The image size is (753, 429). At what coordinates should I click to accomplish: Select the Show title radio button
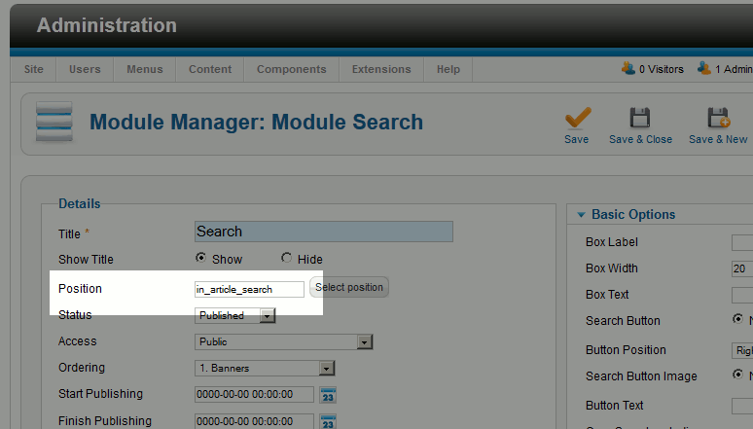pos(200,258)
